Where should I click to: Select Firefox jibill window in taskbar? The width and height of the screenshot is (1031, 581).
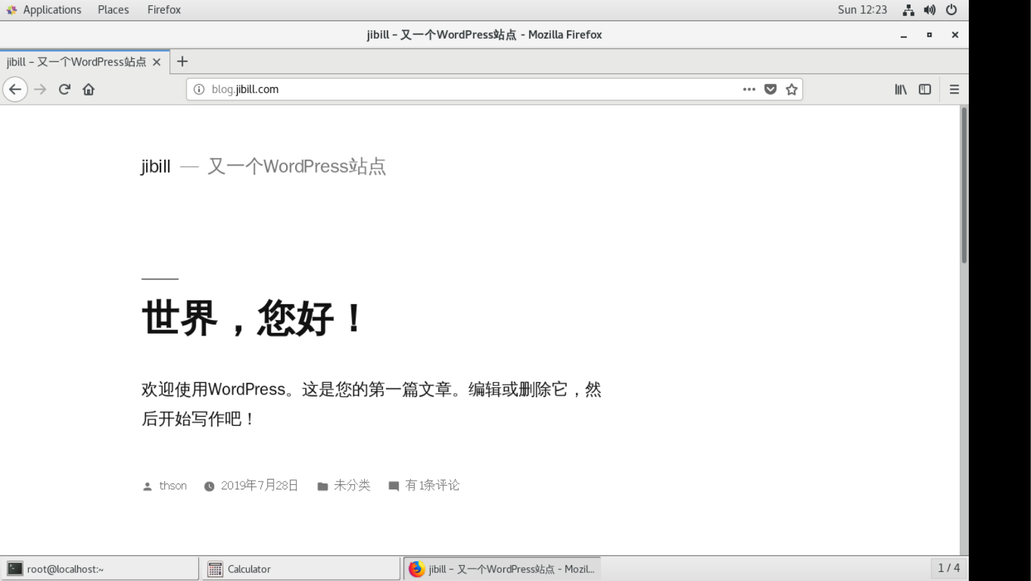point(502,569)
